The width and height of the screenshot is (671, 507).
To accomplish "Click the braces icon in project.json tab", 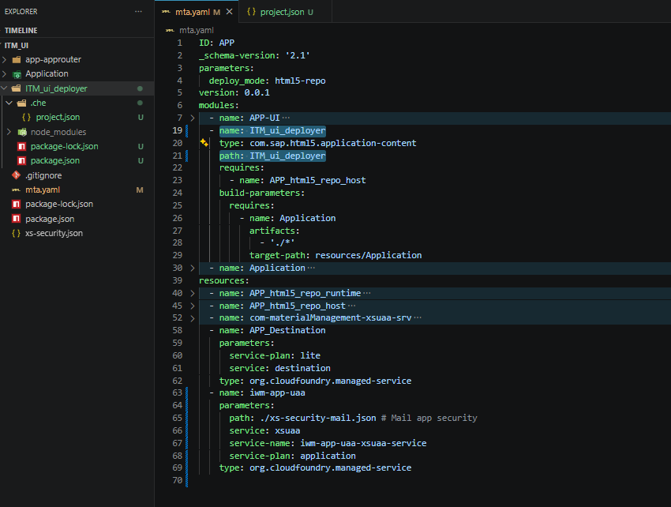I will pos(251,12).
